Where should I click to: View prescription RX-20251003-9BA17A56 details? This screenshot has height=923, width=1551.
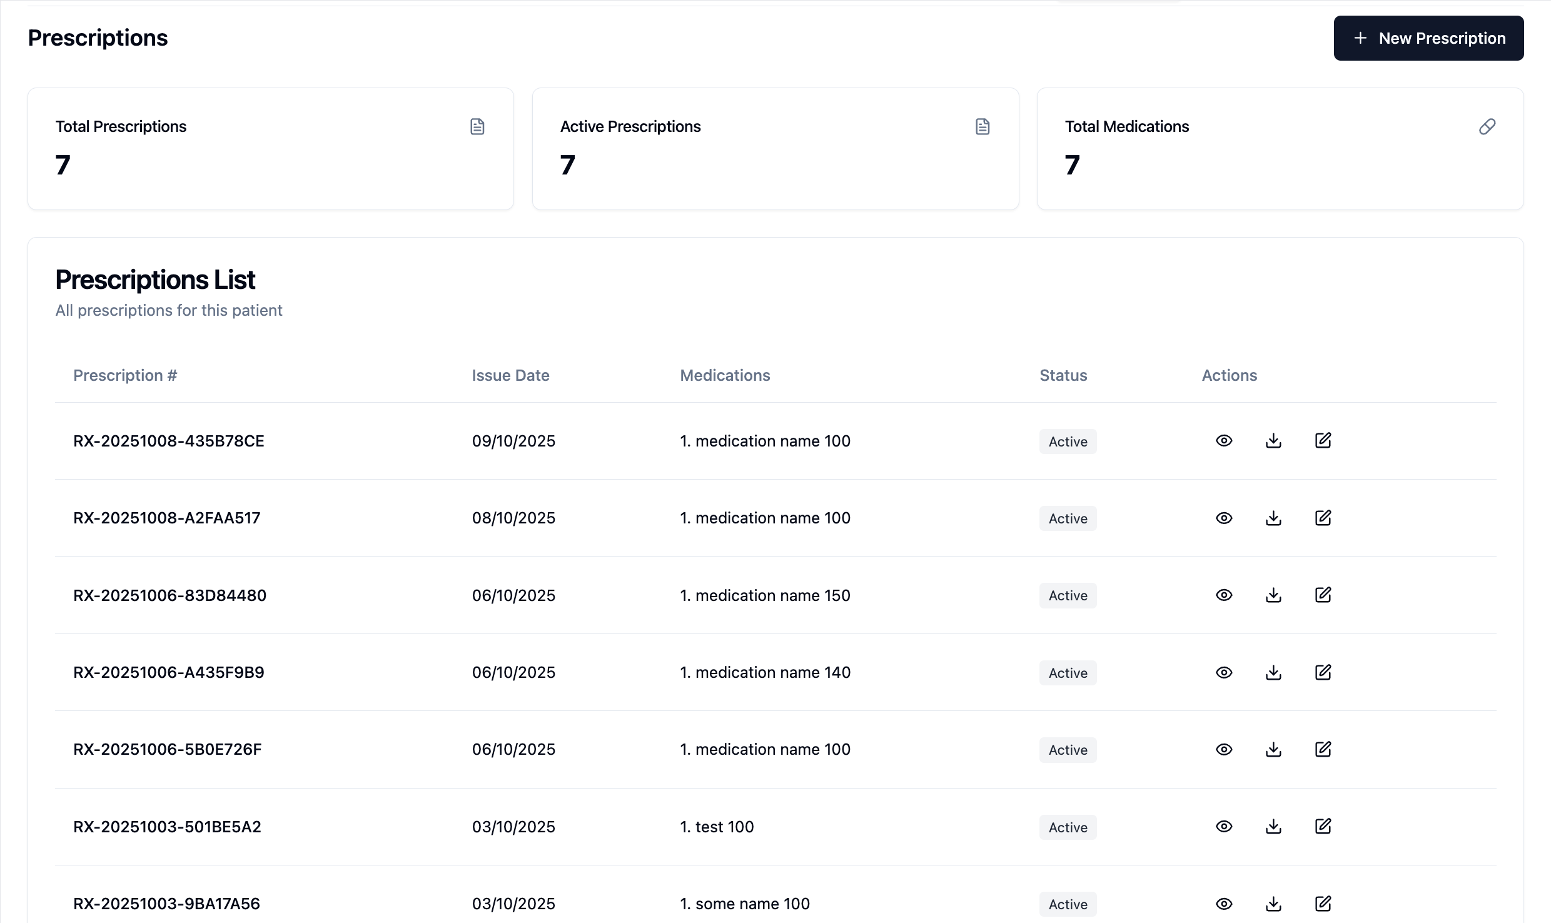click(1224, 904)
